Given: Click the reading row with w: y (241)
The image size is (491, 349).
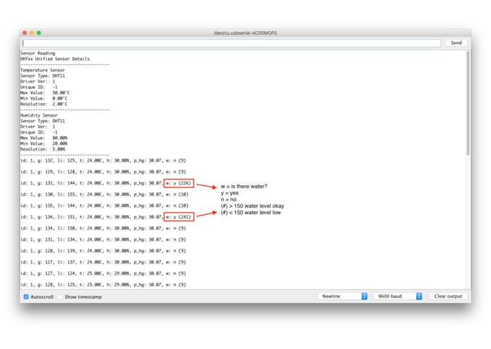Looking at the screenshot, I should pyautogui.click(x=105, y=217).
